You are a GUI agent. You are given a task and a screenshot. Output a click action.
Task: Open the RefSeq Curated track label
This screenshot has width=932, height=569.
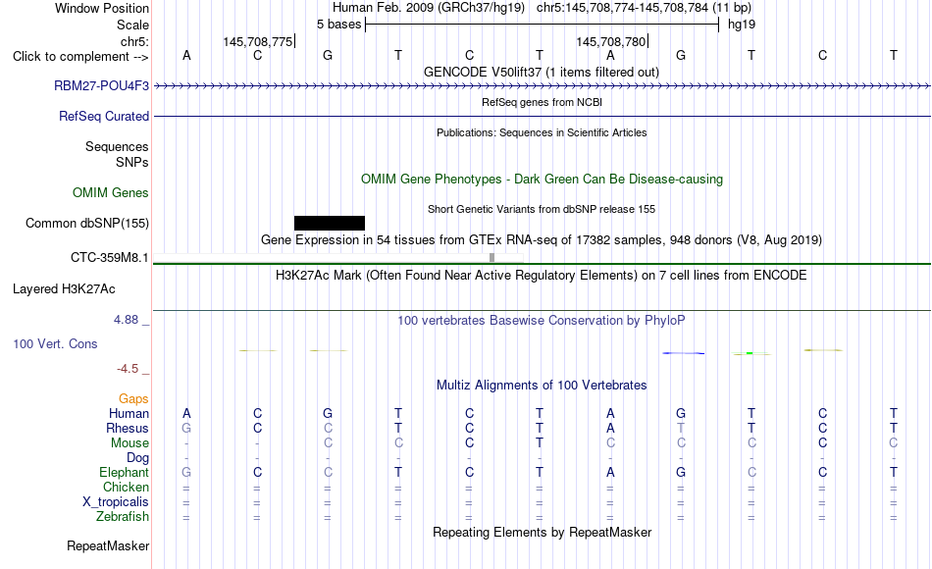tap(103, 116)
